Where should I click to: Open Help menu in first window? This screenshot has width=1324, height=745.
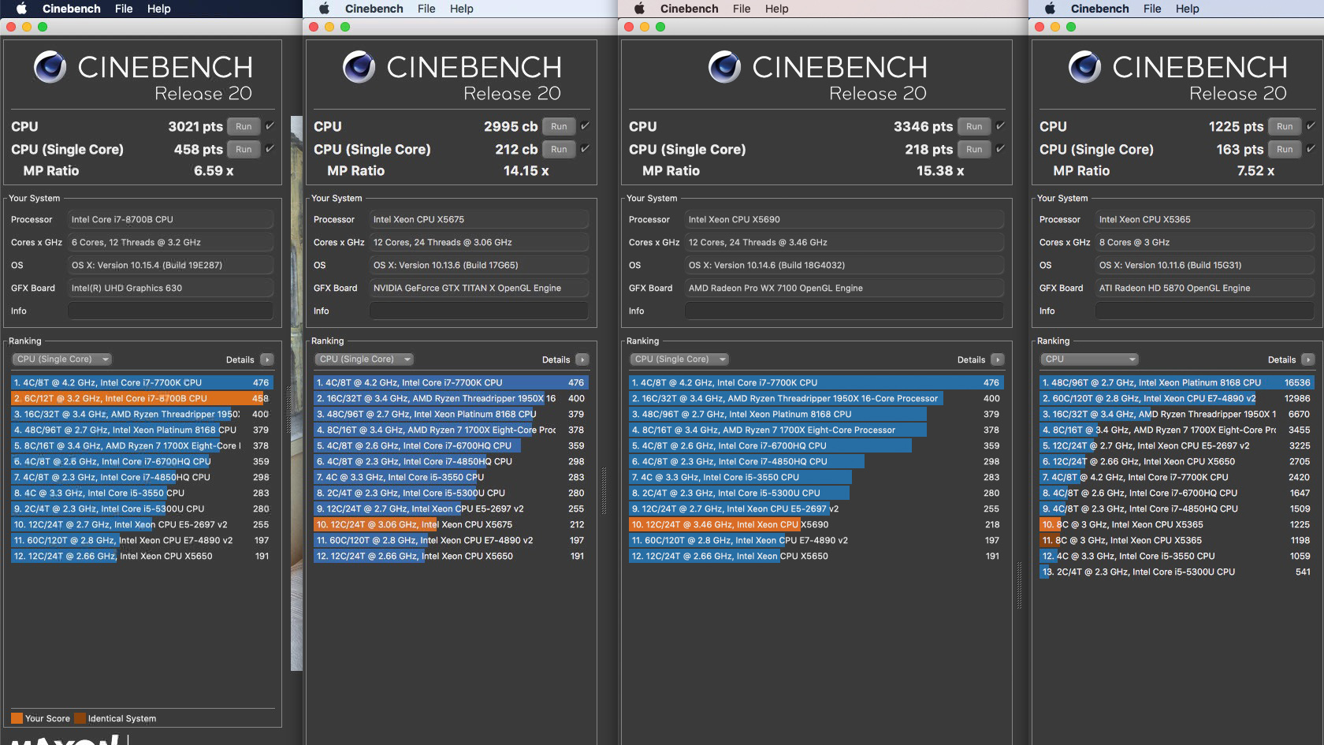click(158, 9)
